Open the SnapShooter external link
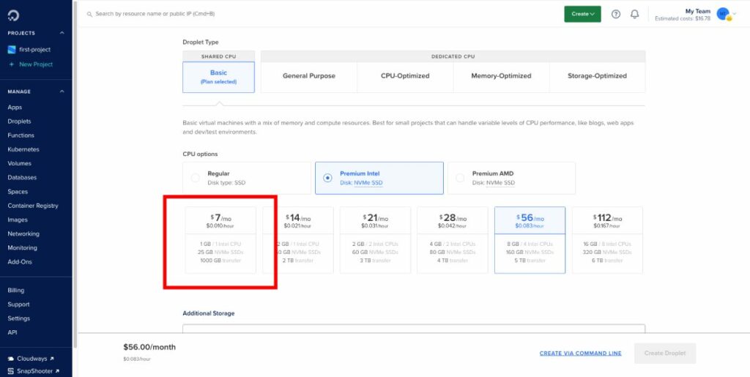Screen dimensions: 750x377 34,371
